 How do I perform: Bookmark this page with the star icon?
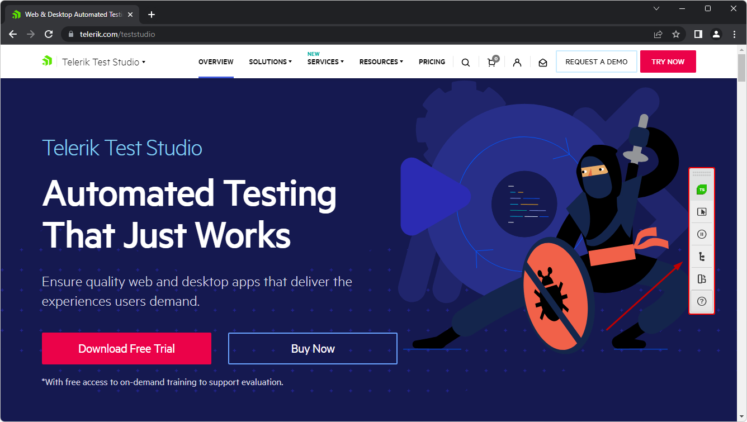pos(675,34)
